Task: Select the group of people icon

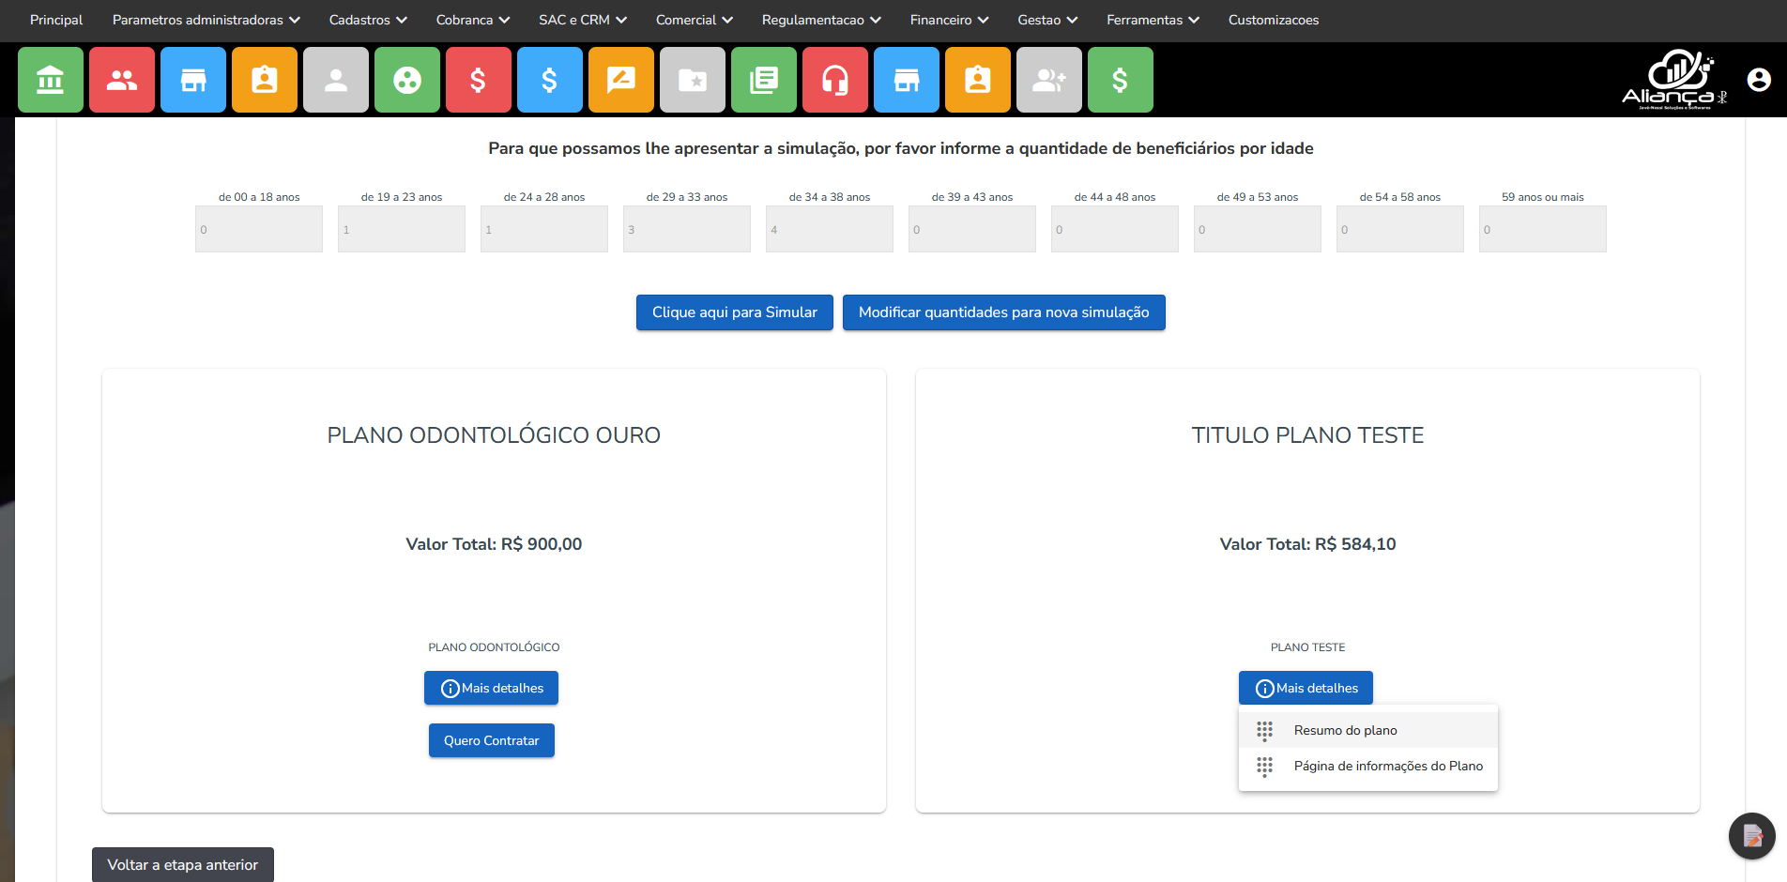Action: click(121, 80)
